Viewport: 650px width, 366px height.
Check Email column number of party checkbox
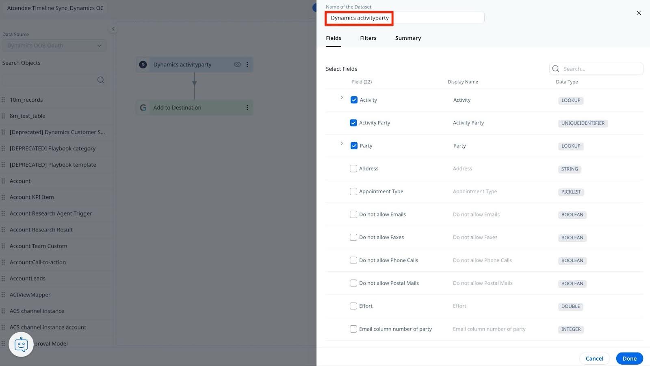353,329
